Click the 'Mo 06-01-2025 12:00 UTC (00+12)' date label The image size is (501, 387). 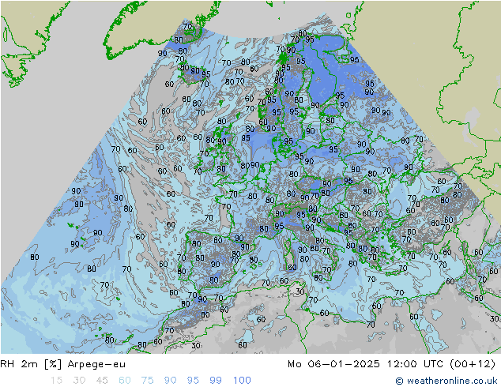click(x=391, y=364)
